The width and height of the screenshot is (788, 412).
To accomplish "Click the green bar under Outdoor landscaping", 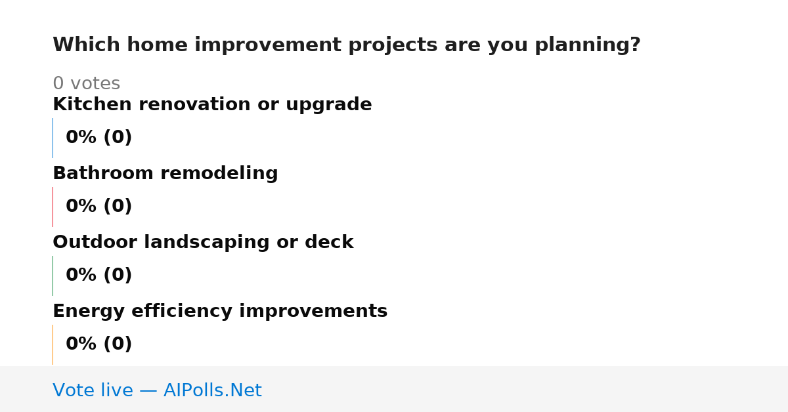I will [x=53, y=276].
